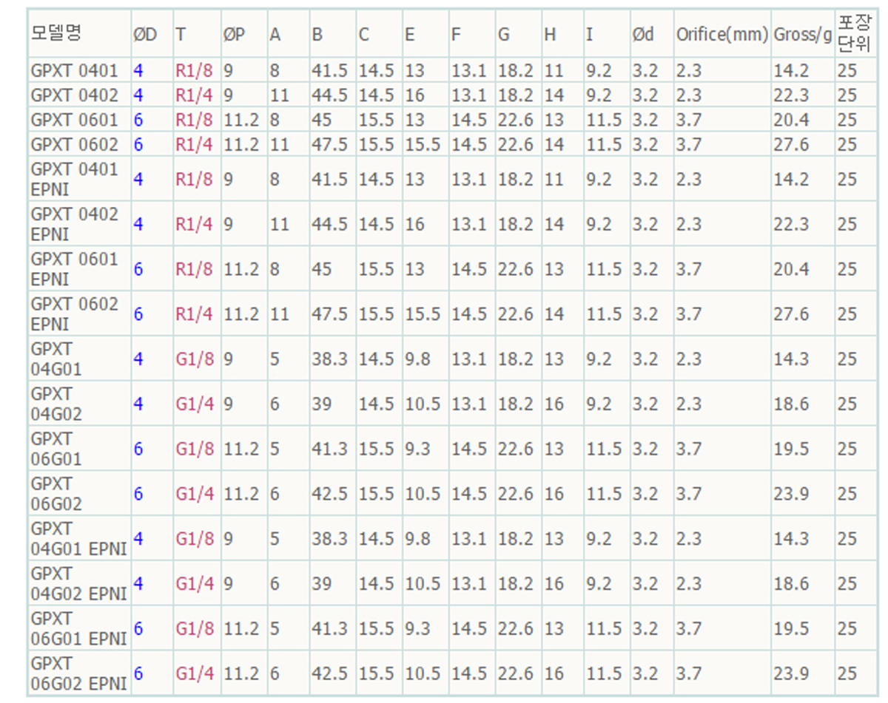Click the GPXT 06G01 EPNI model name cell
This screenshot has height=703, width=888.
pos(78,628)
